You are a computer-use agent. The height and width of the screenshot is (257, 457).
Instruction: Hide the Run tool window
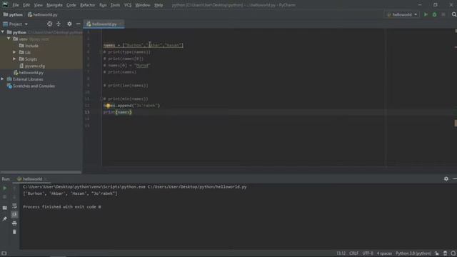455,178
